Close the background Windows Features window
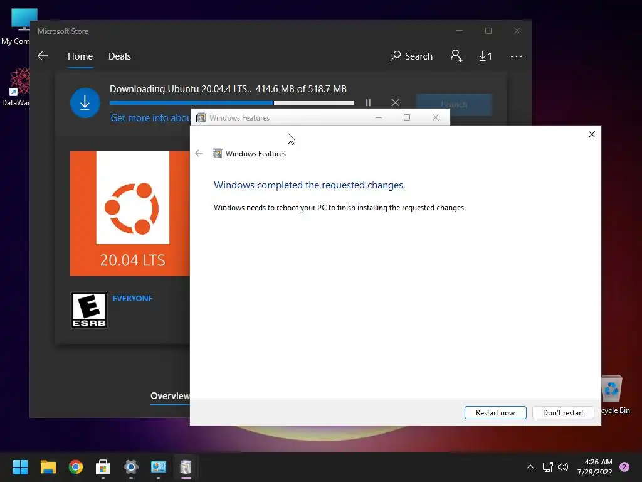Viewport: 642px width, 482px height. [x=436, y=117]
